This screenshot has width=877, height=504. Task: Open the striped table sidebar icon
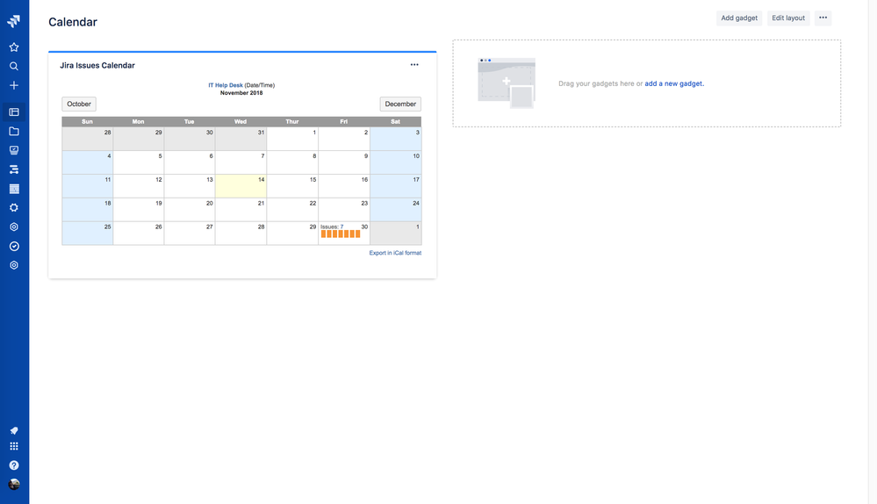pos(14,189)
